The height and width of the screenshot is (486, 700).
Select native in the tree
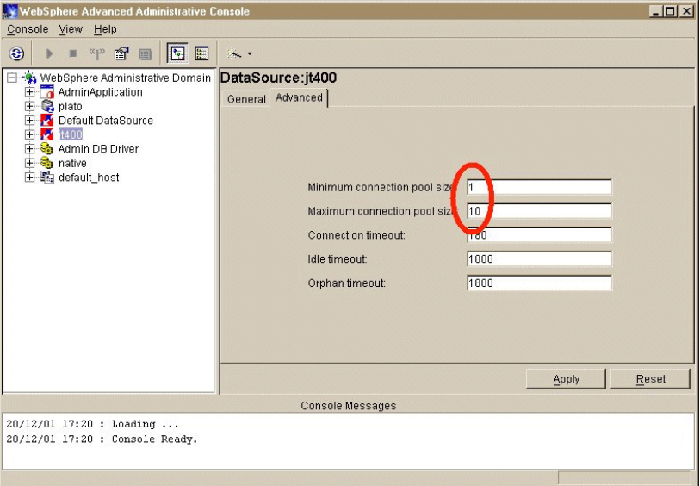pyautogui.click(x=72, y=163)
